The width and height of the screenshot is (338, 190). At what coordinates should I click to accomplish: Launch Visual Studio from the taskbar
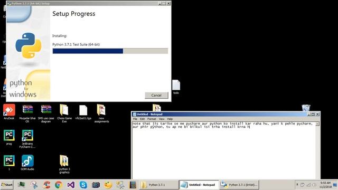point(71,185)
